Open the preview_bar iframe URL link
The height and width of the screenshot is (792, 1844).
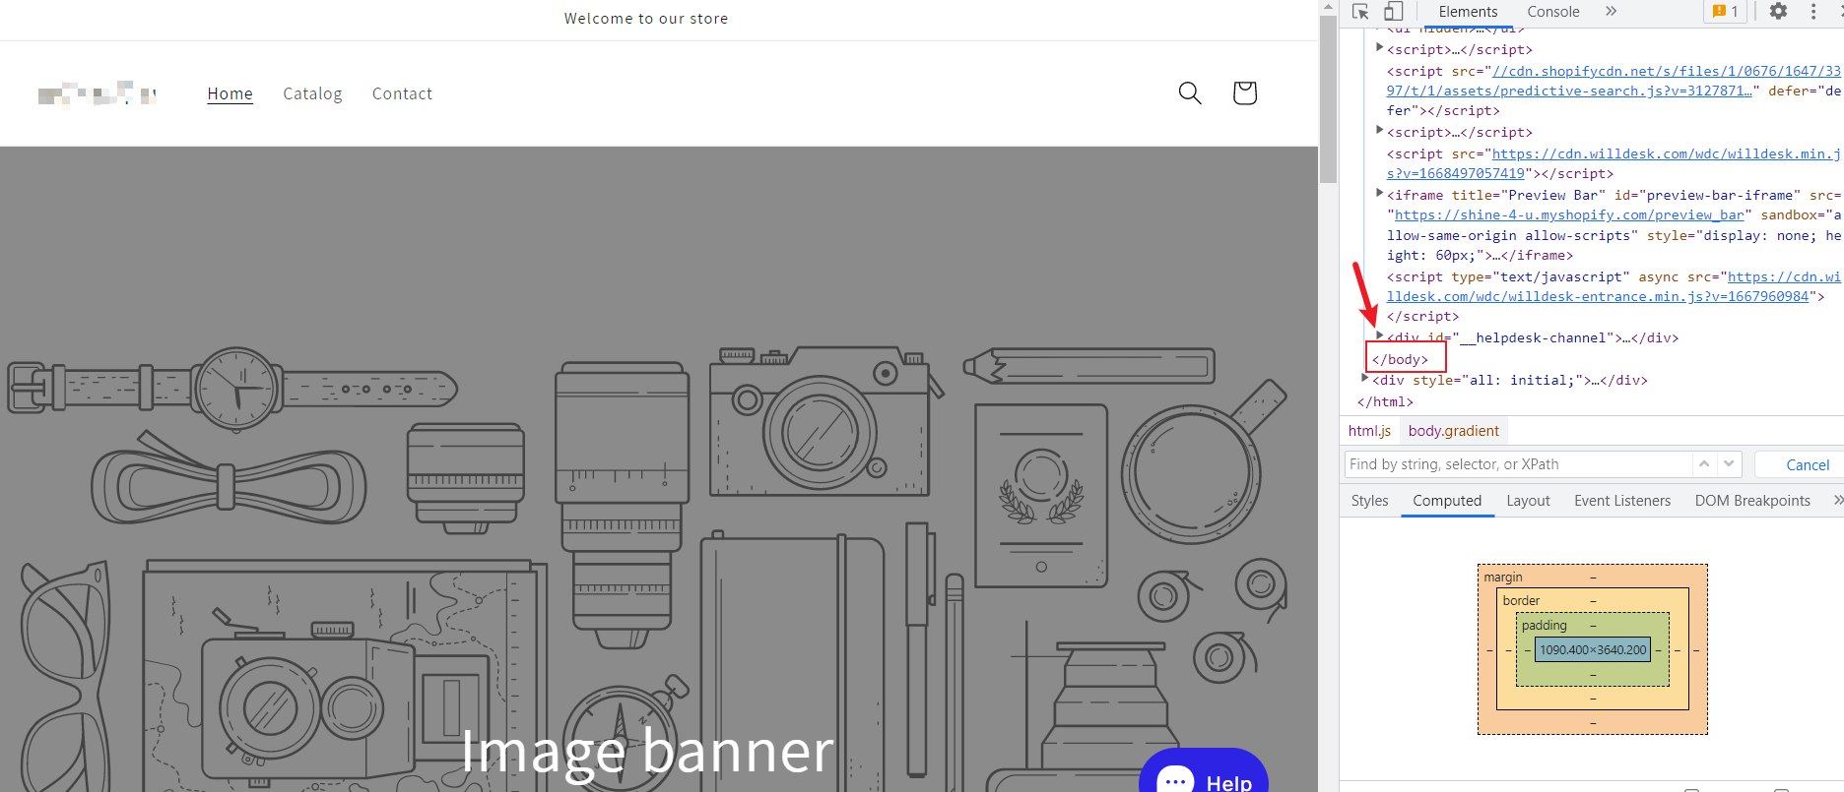click(1569, 215)
